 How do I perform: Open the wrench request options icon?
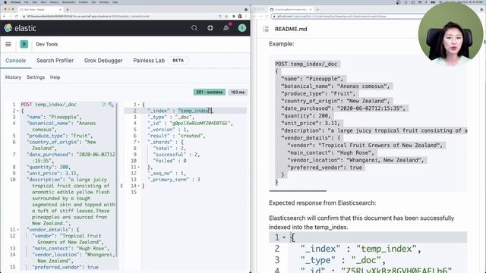pos(111,105)
